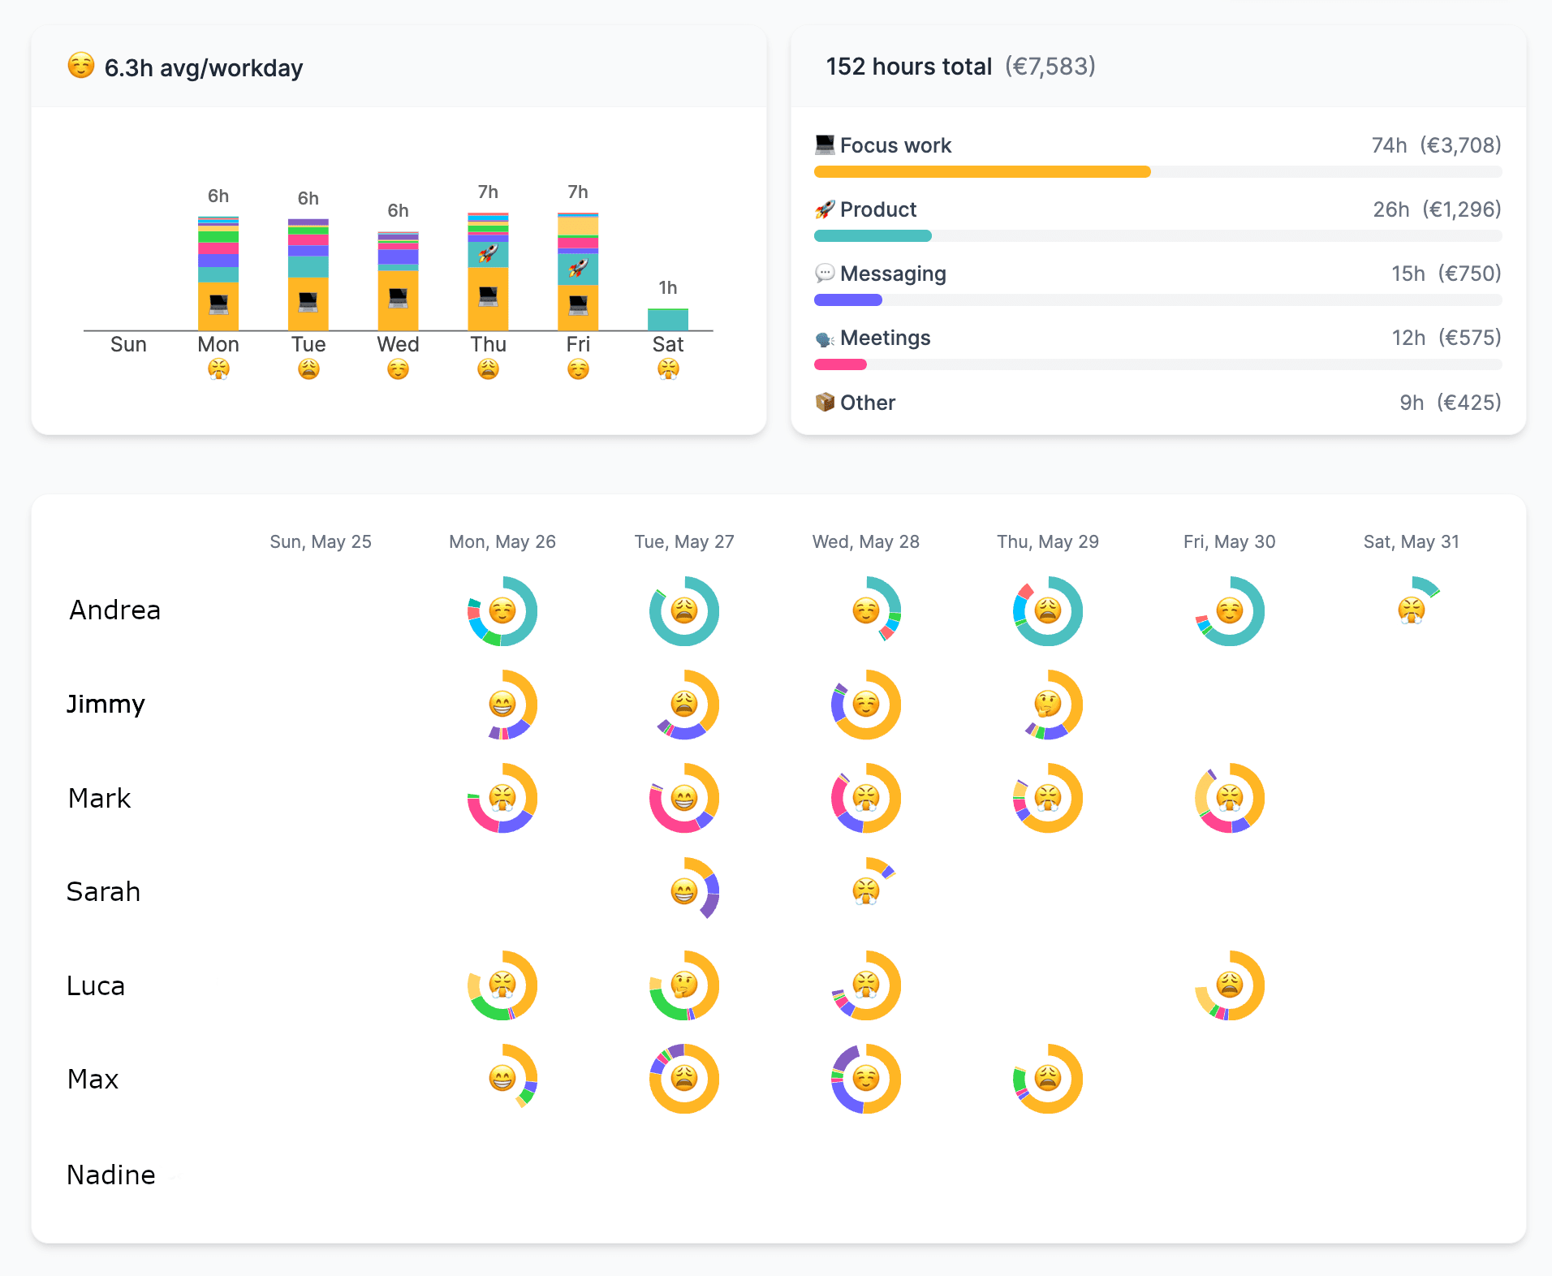Viewport: 1552px width, 1276px height.
Task: Select Luca's chart on Fri, May 30
Action: 1229,985
